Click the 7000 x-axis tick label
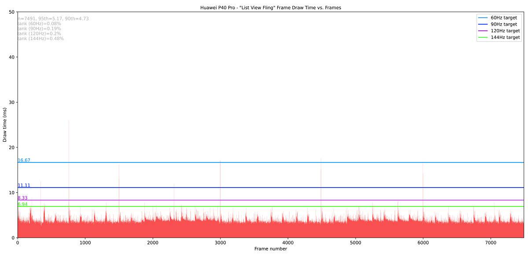Image resolution: width=528 pixels, height=254 pixels. 490,243
